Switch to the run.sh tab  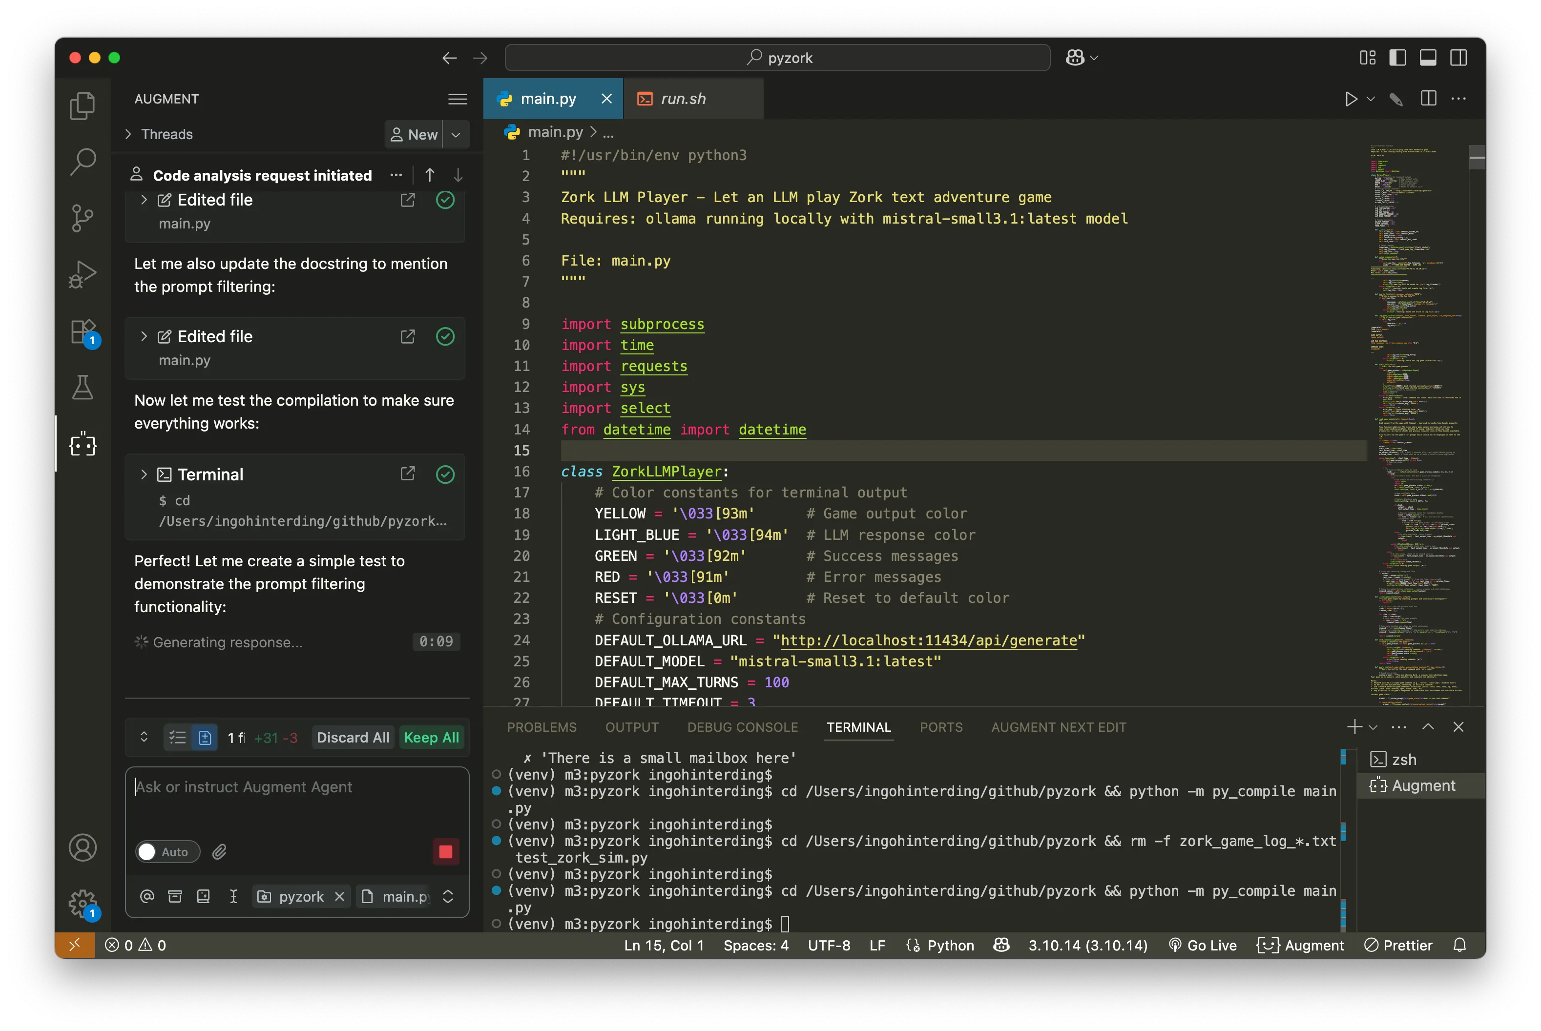[683, 99]
